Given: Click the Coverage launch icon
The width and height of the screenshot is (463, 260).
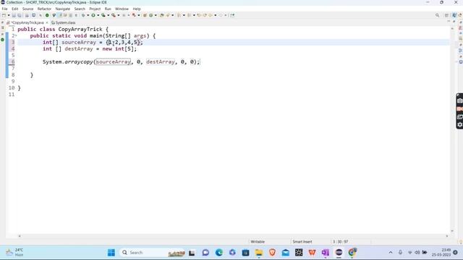Looking at the screenshot, I should click(x=103, y=15).
